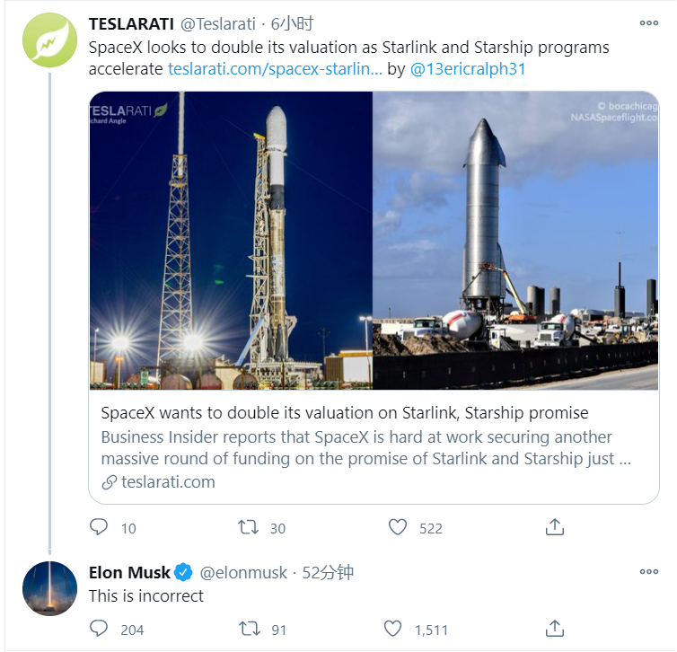Click the TESLARATI display name
This screenshot has width=677, height=652.
[131, 23]
